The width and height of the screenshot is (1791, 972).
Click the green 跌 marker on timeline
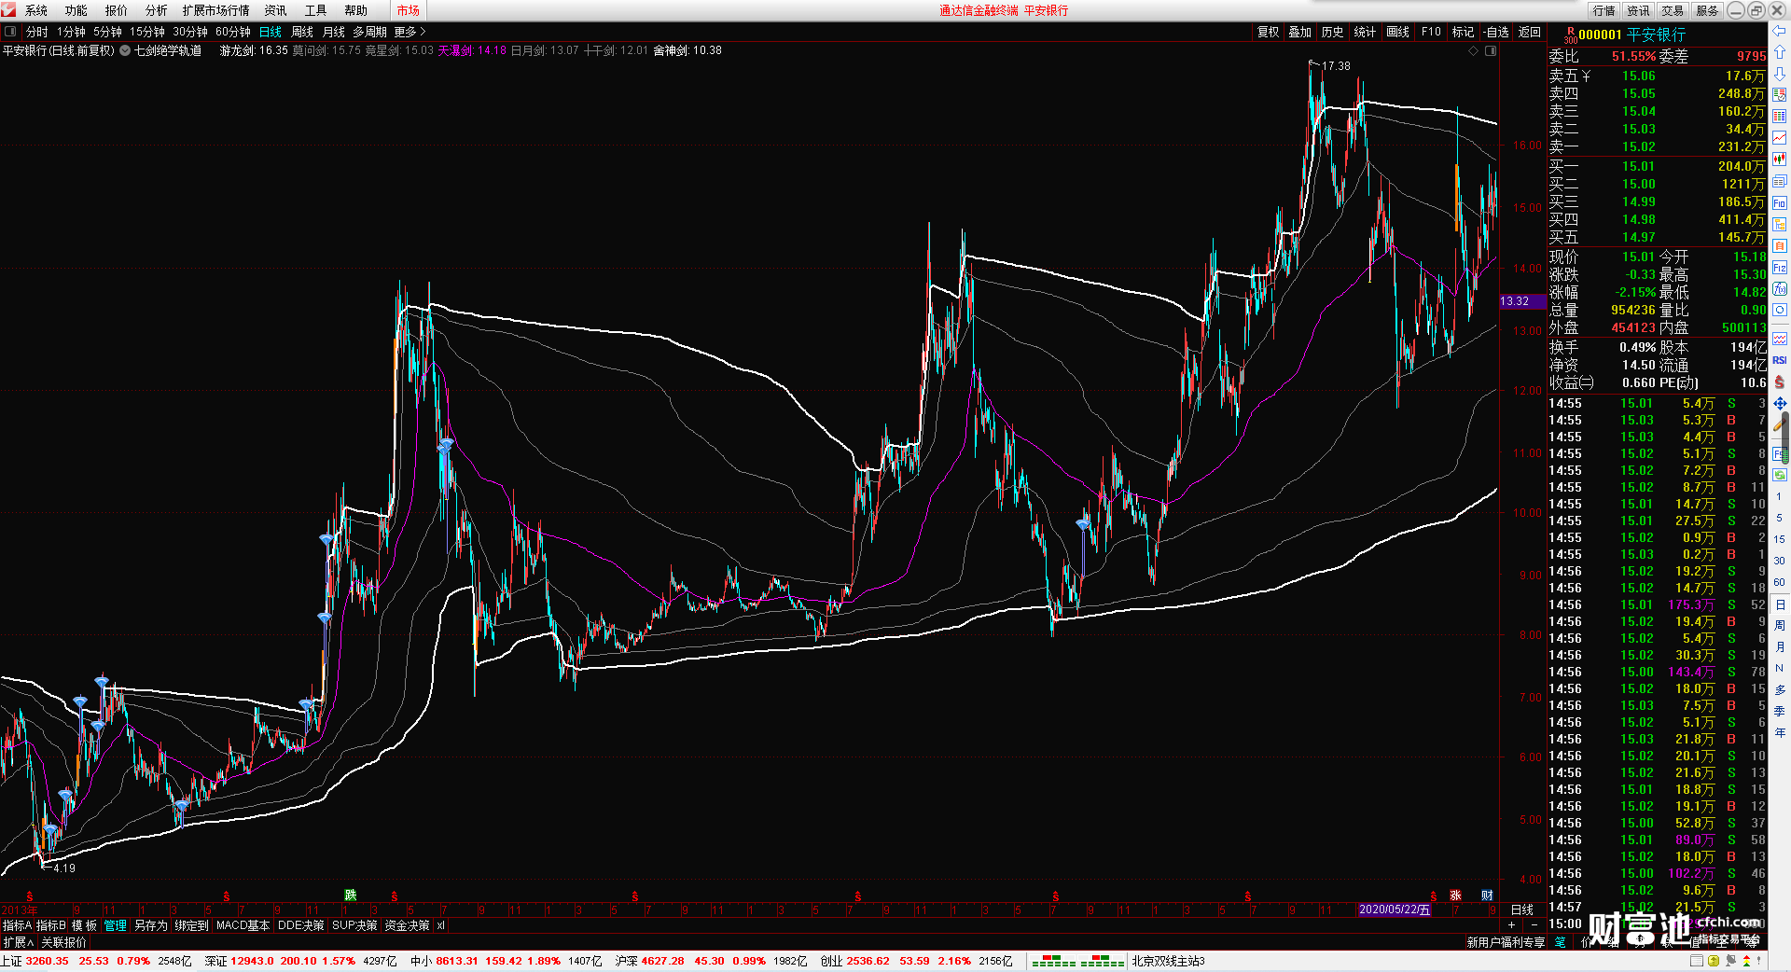pyautogui.click(x=351, y=896)
